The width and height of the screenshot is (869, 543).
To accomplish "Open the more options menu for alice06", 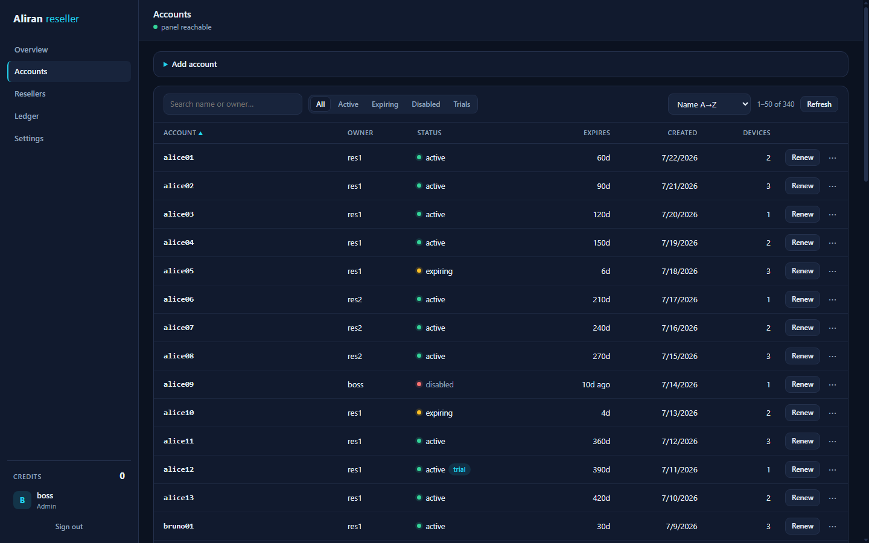I will click(833, 299).
